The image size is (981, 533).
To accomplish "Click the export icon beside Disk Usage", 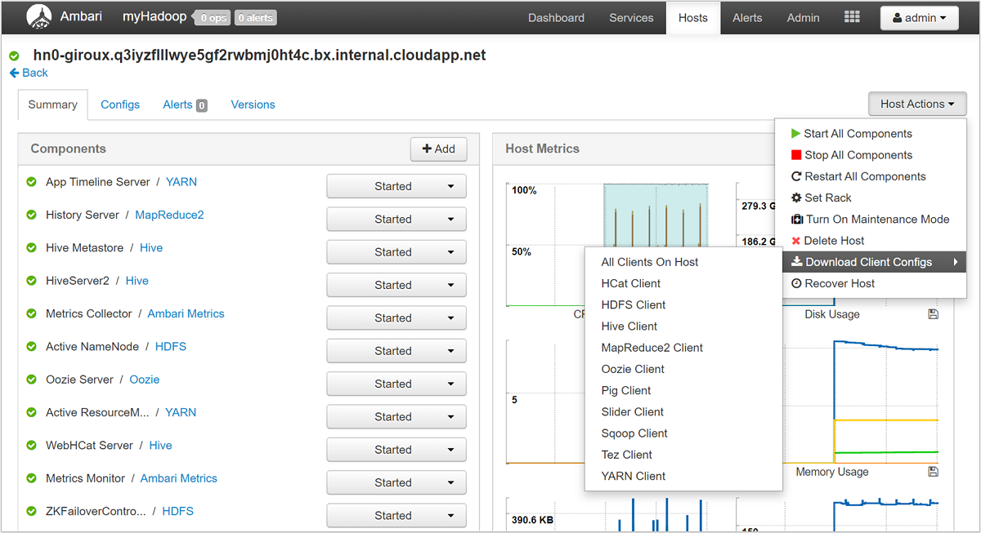I will [x=933, y=313].
